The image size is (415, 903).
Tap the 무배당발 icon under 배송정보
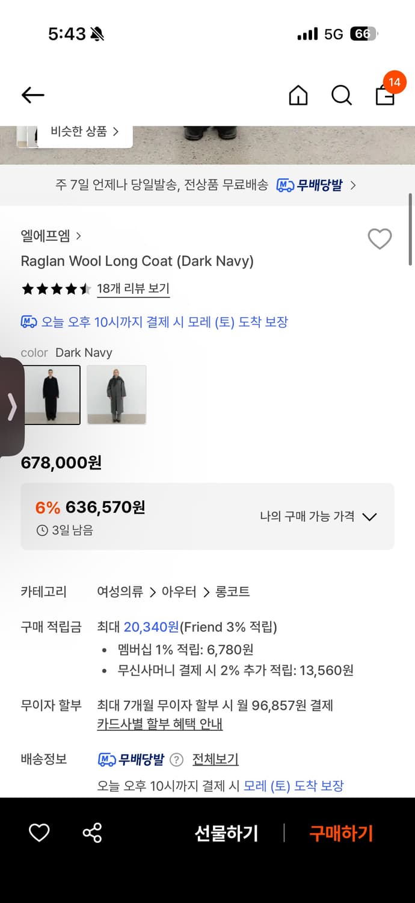point(106,760)
